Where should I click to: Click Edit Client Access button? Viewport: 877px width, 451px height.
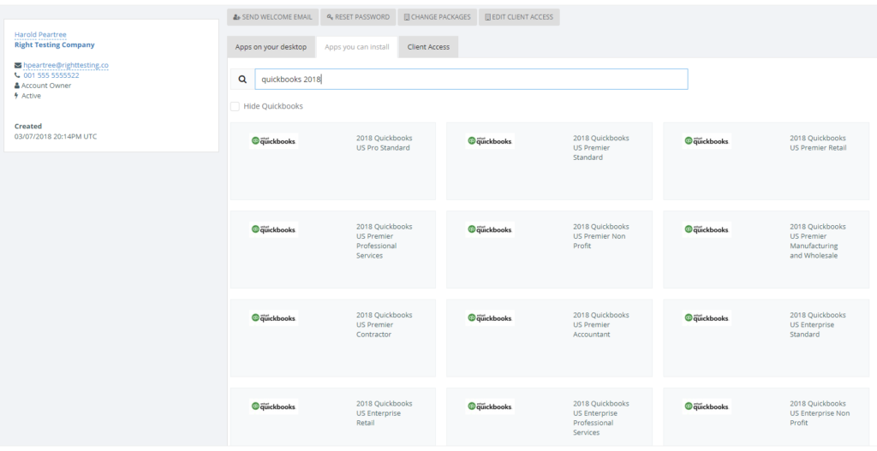click(x=518, y=17)
